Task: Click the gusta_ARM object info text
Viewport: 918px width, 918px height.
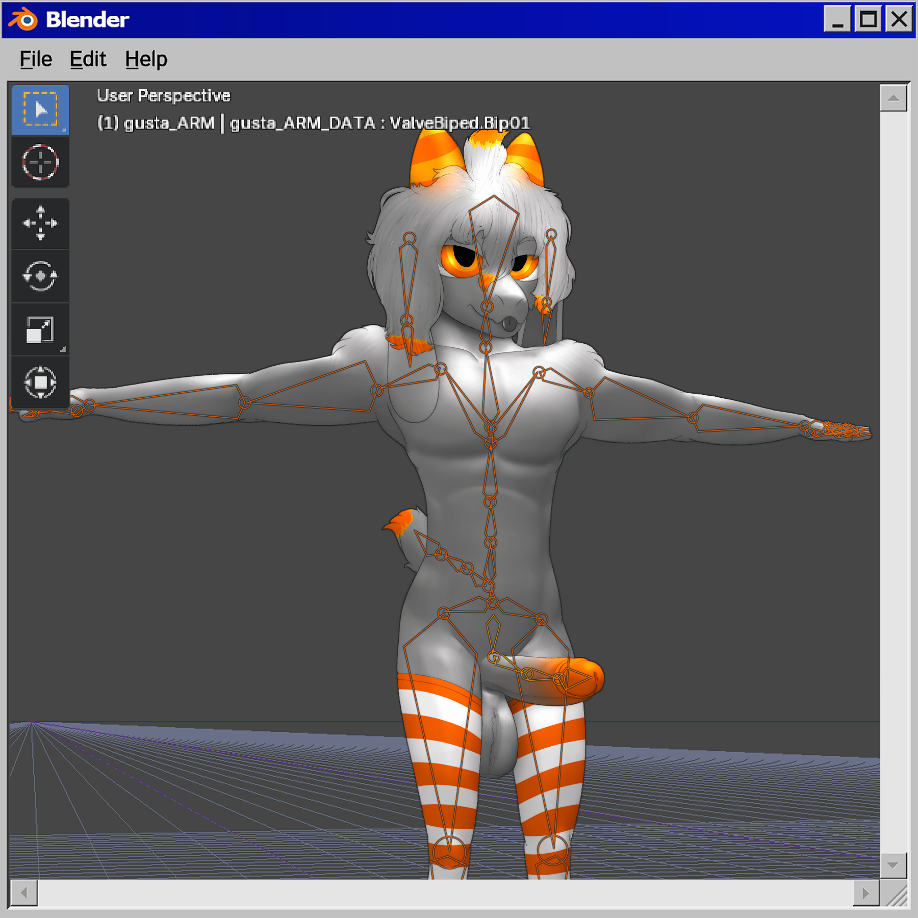Action: (314, 123)
